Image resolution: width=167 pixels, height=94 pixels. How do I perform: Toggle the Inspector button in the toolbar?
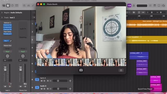8,5
